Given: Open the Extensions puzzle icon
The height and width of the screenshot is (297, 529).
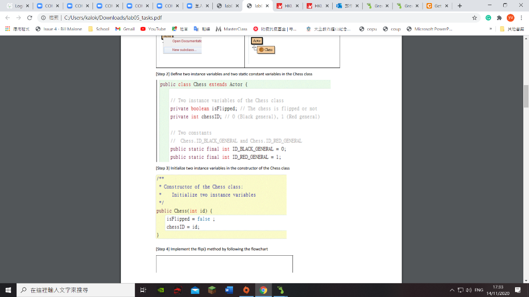Looking at the screenshot, I should [x=500, y=18].
